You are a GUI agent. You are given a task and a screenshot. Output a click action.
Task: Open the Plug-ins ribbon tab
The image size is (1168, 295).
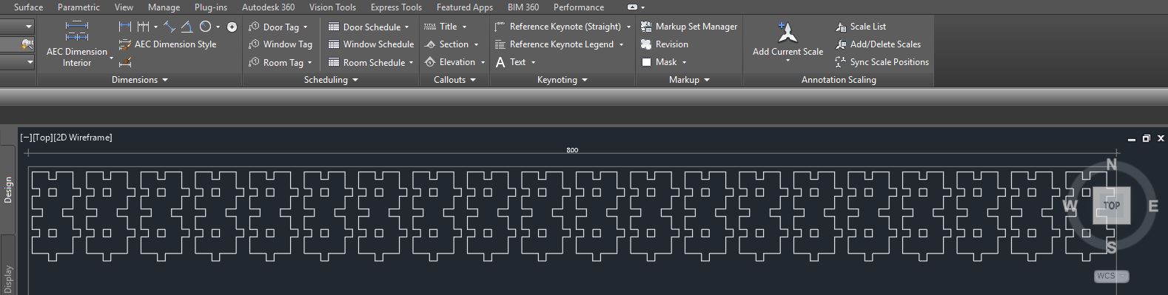(211, 7)
